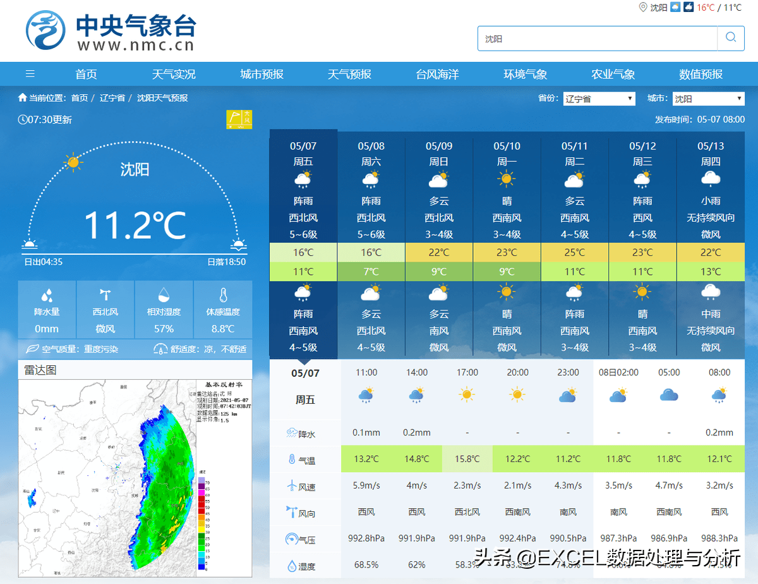Image resolution: width=758 pixels, height=584 pixels.
Task: Click the 5.9m/s wind speed value
Action: [x=366, y=485]
